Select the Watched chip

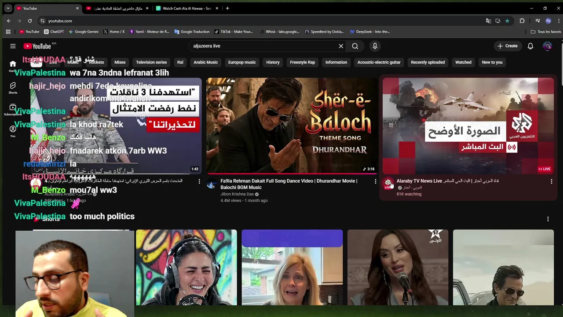(x=463, y=62)
